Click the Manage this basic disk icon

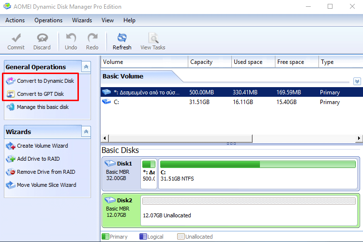coord(11,107)
